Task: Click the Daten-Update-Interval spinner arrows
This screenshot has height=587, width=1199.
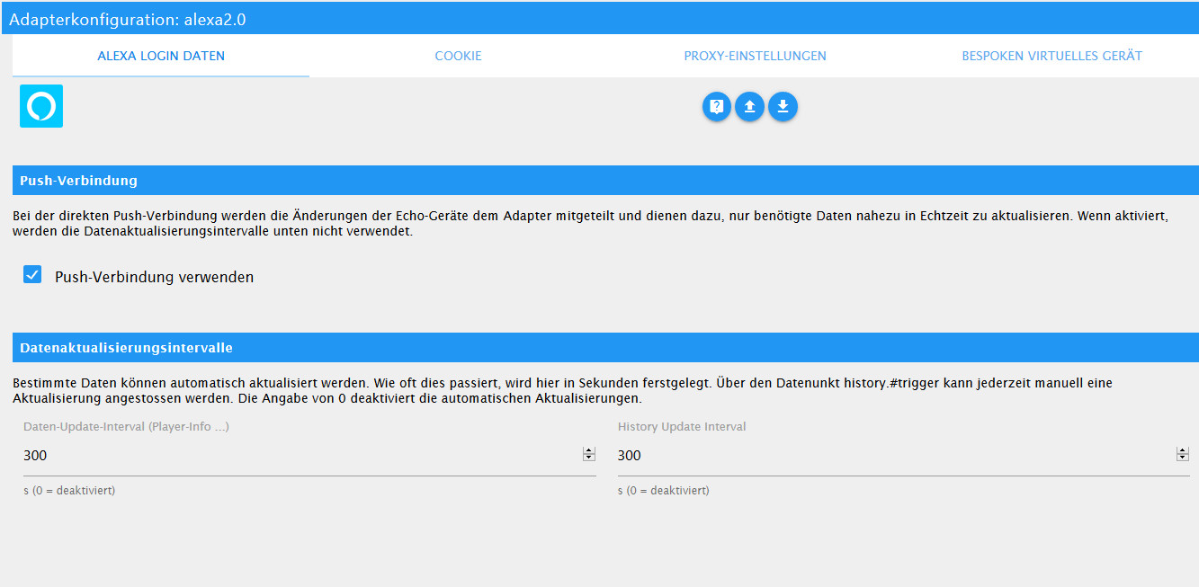Action: (x=589, y=455)
